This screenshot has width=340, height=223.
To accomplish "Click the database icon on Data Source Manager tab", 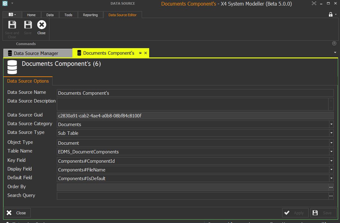I will point(10,53).
